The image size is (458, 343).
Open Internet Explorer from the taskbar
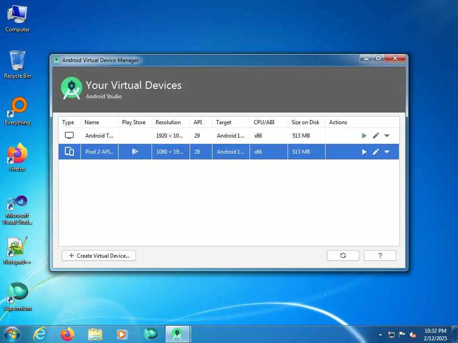[40, 334]
